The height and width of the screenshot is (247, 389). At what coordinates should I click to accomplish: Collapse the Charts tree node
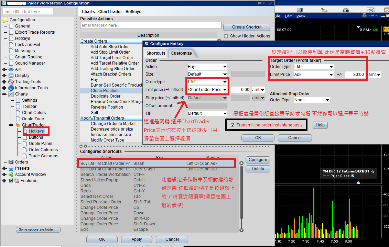4,94
